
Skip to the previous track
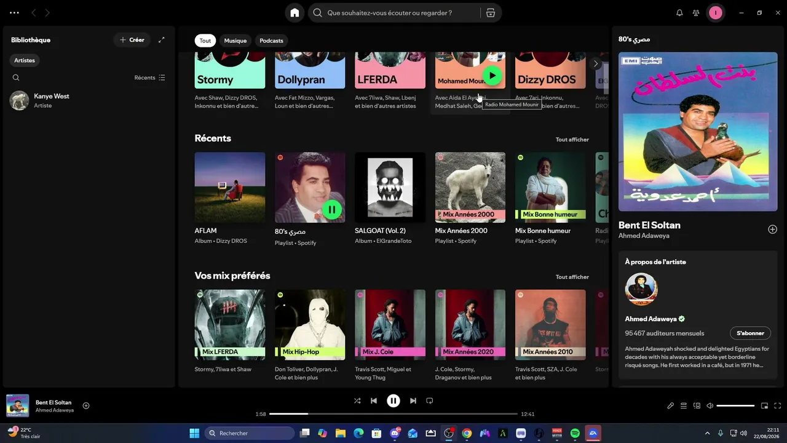pyautogui.click(x=374, y=401)
